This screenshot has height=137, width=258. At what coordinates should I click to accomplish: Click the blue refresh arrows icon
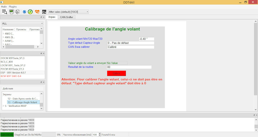24,12
